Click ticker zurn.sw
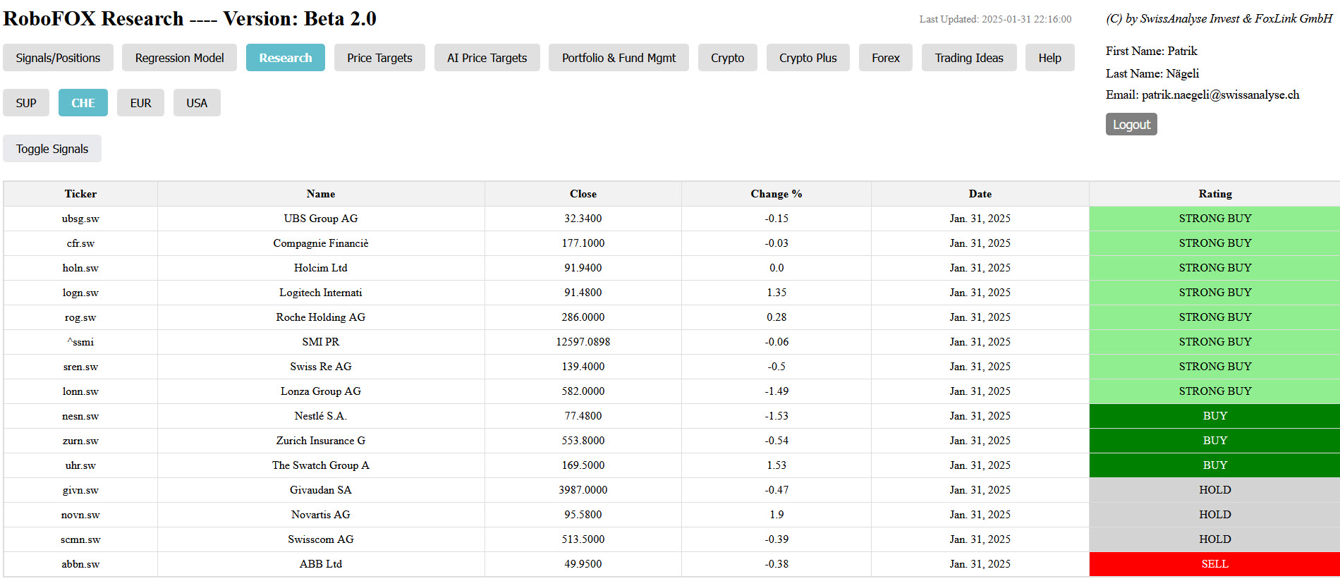The image size is (1340, 581). pos(80,441)
